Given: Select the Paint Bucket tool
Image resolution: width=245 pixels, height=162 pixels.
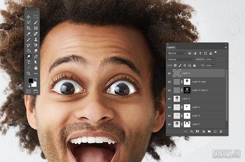Looking at the screenshot, I should [x=29, y=51].
